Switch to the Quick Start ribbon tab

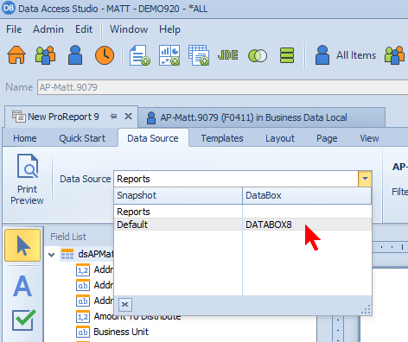tap(82, 138)
